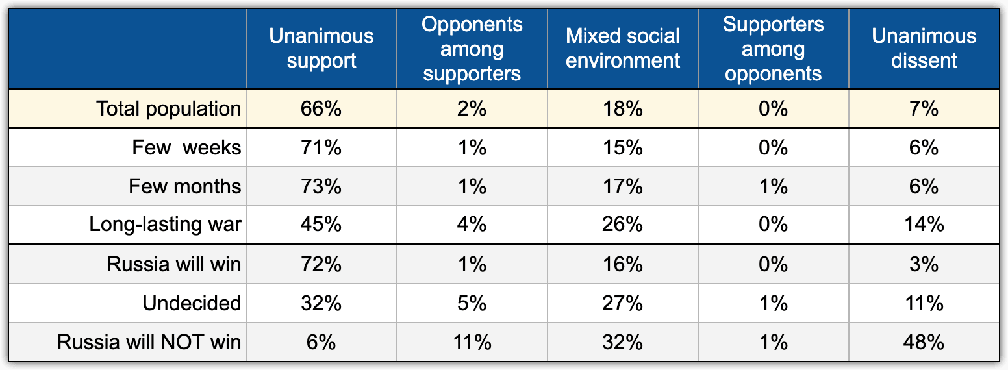The height and width of the screenshot is (370, 1008).
Task: Click the Undecided row label
Action: pos(193,303)
